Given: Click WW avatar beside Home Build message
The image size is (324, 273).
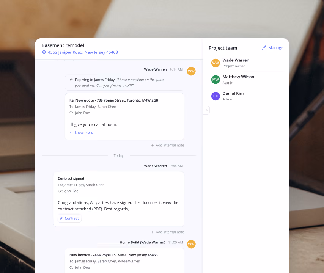Looking at the screenshot, I should (191, 244).
